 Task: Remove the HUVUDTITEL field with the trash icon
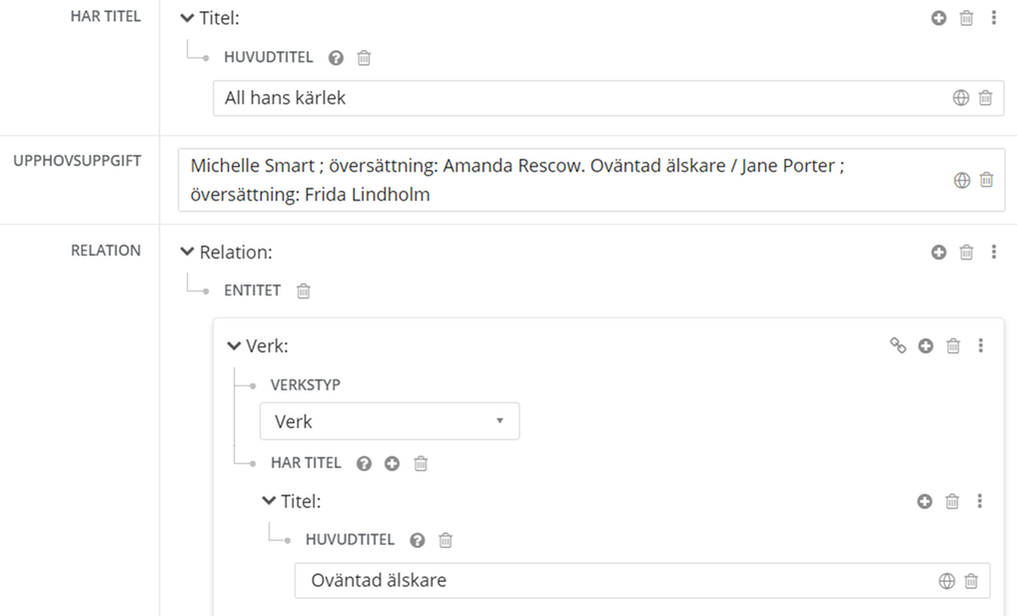coord(363,57)
